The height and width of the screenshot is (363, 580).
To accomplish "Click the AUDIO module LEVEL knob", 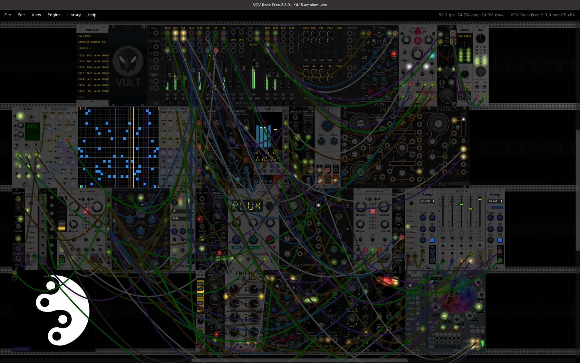I will point(465,74).
